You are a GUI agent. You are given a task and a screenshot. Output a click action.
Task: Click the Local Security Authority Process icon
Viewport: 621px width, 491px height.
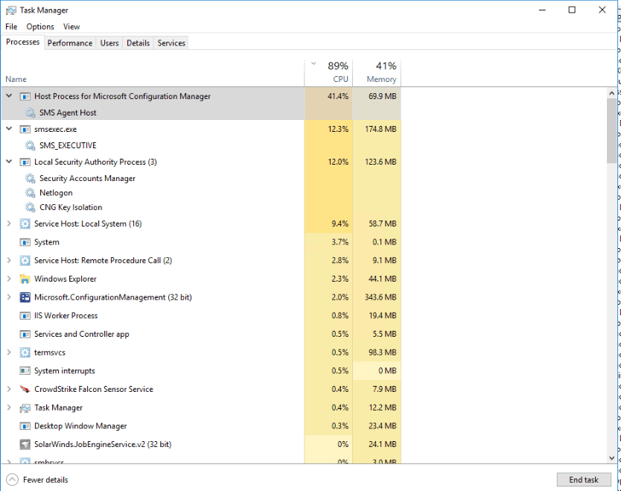coord(25,162)
